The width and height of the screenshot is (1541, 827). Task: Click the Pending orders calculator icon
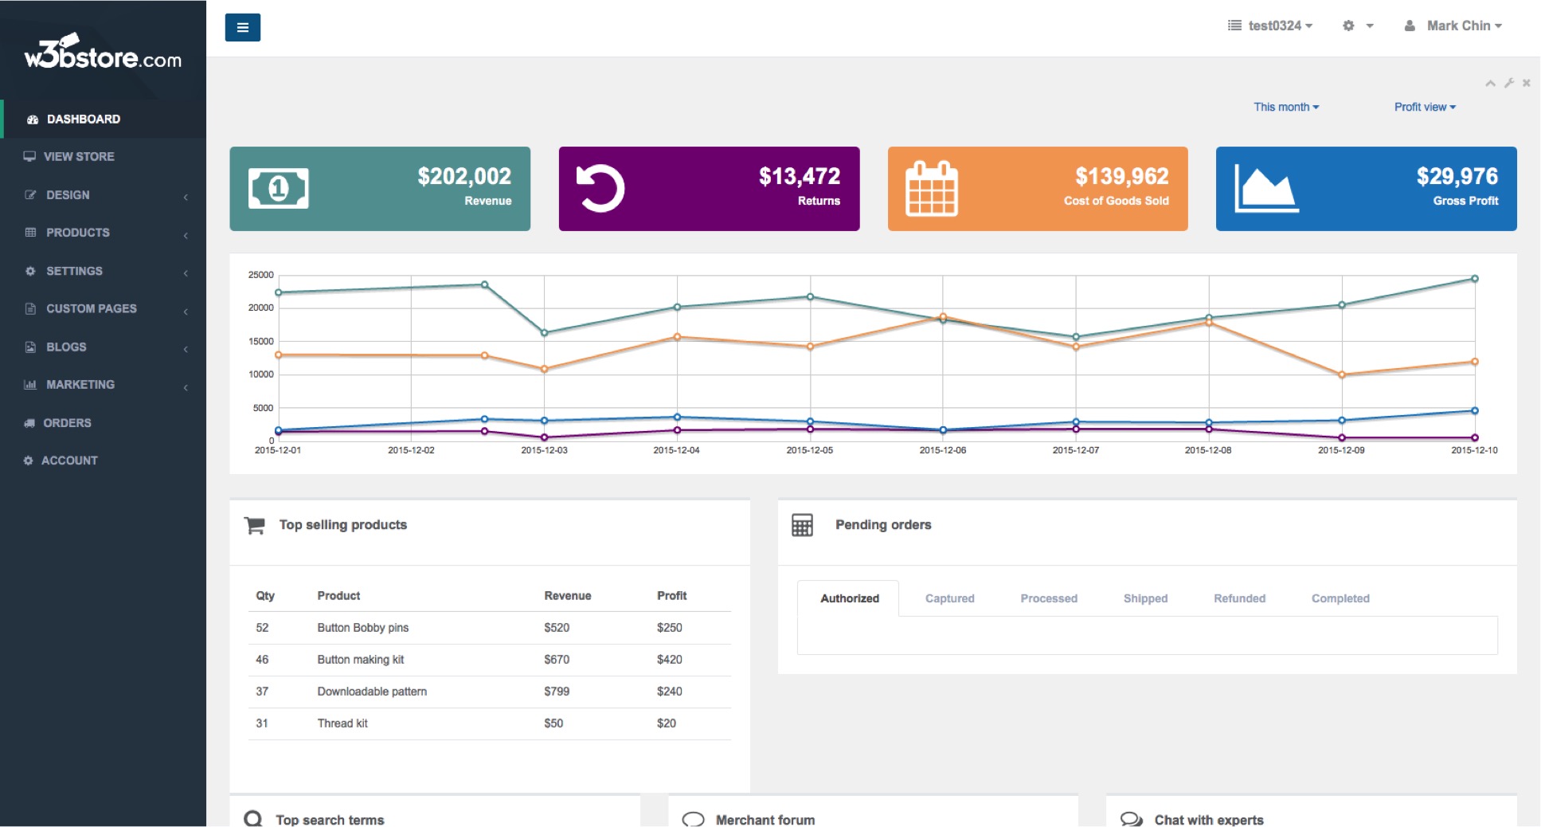click(802, 525)
